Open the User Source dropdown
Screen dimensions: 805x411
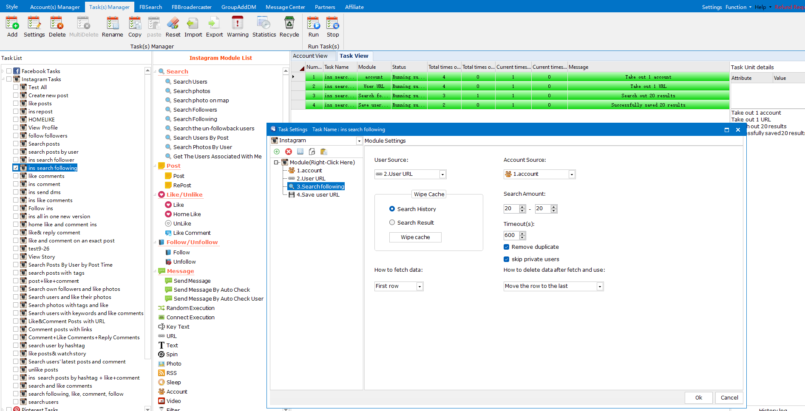(x=442, y=174)
